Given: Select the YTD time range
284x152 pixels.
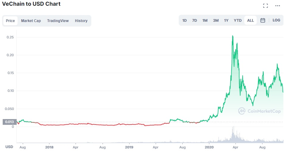Looking at the screenshot, I should coord(238,21).
